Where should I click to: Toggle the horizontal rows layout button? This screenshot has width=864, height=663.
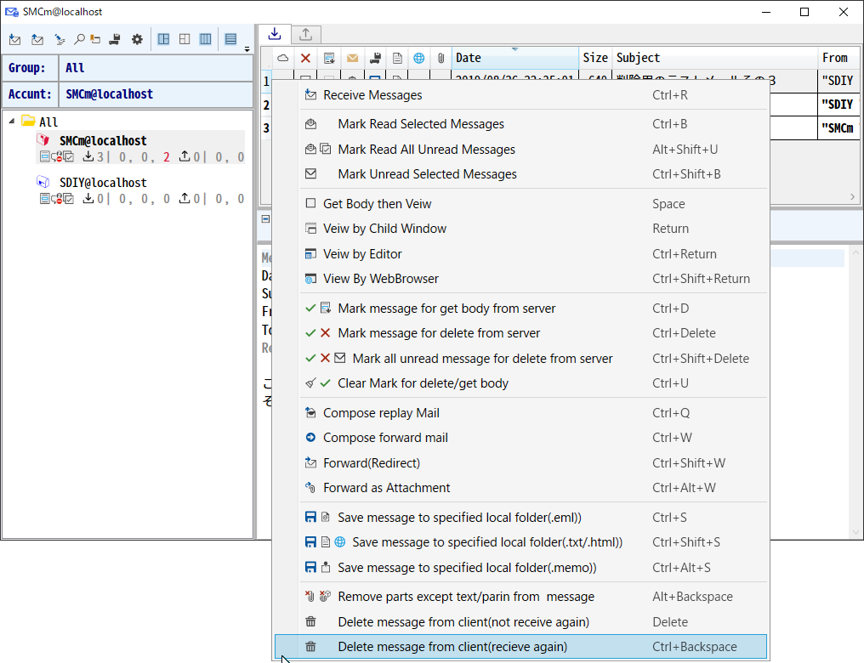tap(230, 39)
